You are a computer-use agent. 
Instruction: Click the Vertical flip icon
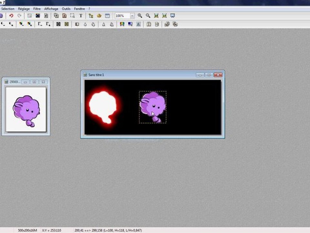(157, 24)
